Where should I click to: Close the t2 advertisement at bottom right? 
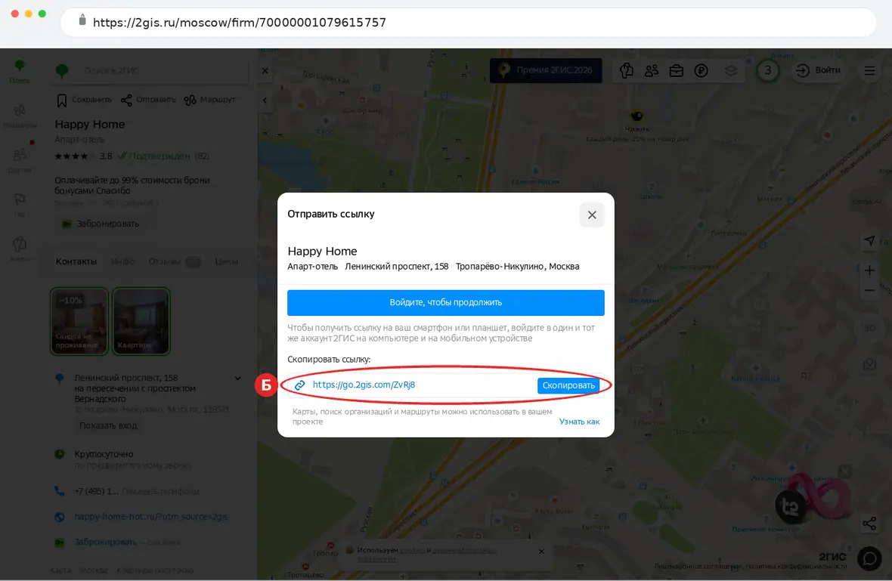pos(845,471)
